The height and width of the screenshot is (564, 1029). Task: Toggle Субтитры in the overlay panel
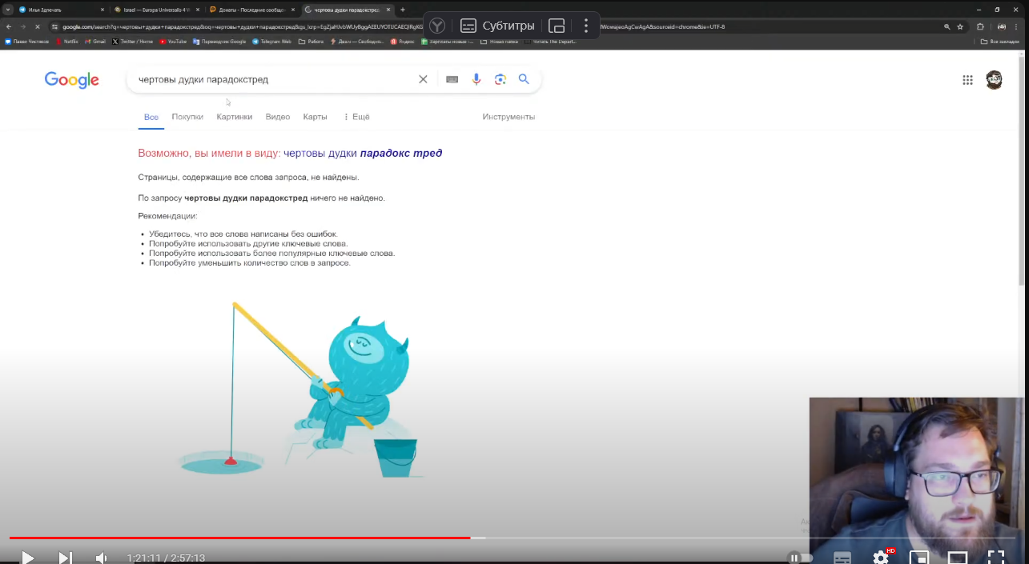[x=497, y=26]
